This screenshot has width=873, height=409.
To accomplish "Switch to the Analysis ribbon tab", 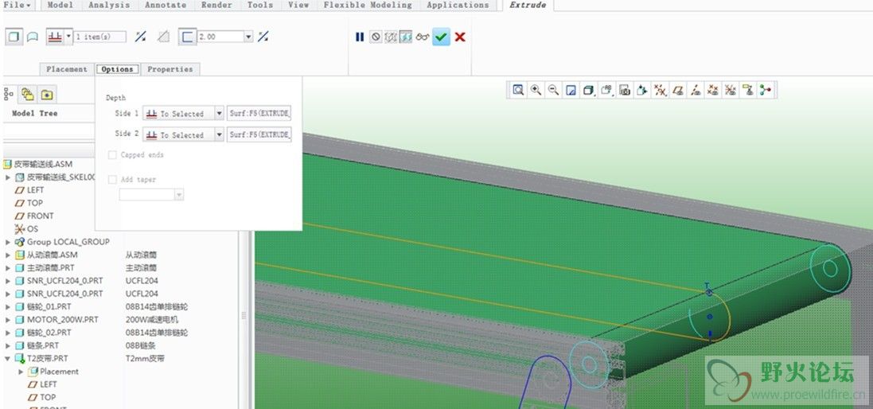I will pyautogui.click(x=109, y=5).
